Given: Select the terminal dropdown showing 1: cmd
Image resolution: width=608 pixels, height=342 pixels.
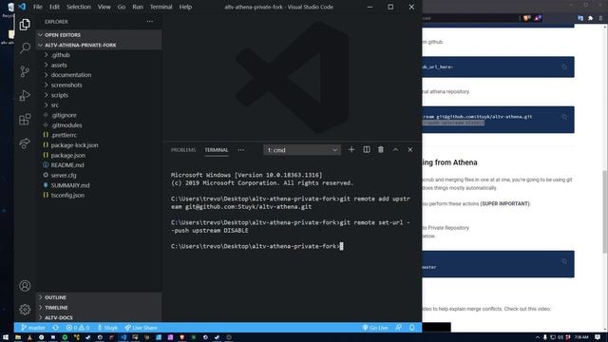Looking at the screenshot, I should 302,150.
